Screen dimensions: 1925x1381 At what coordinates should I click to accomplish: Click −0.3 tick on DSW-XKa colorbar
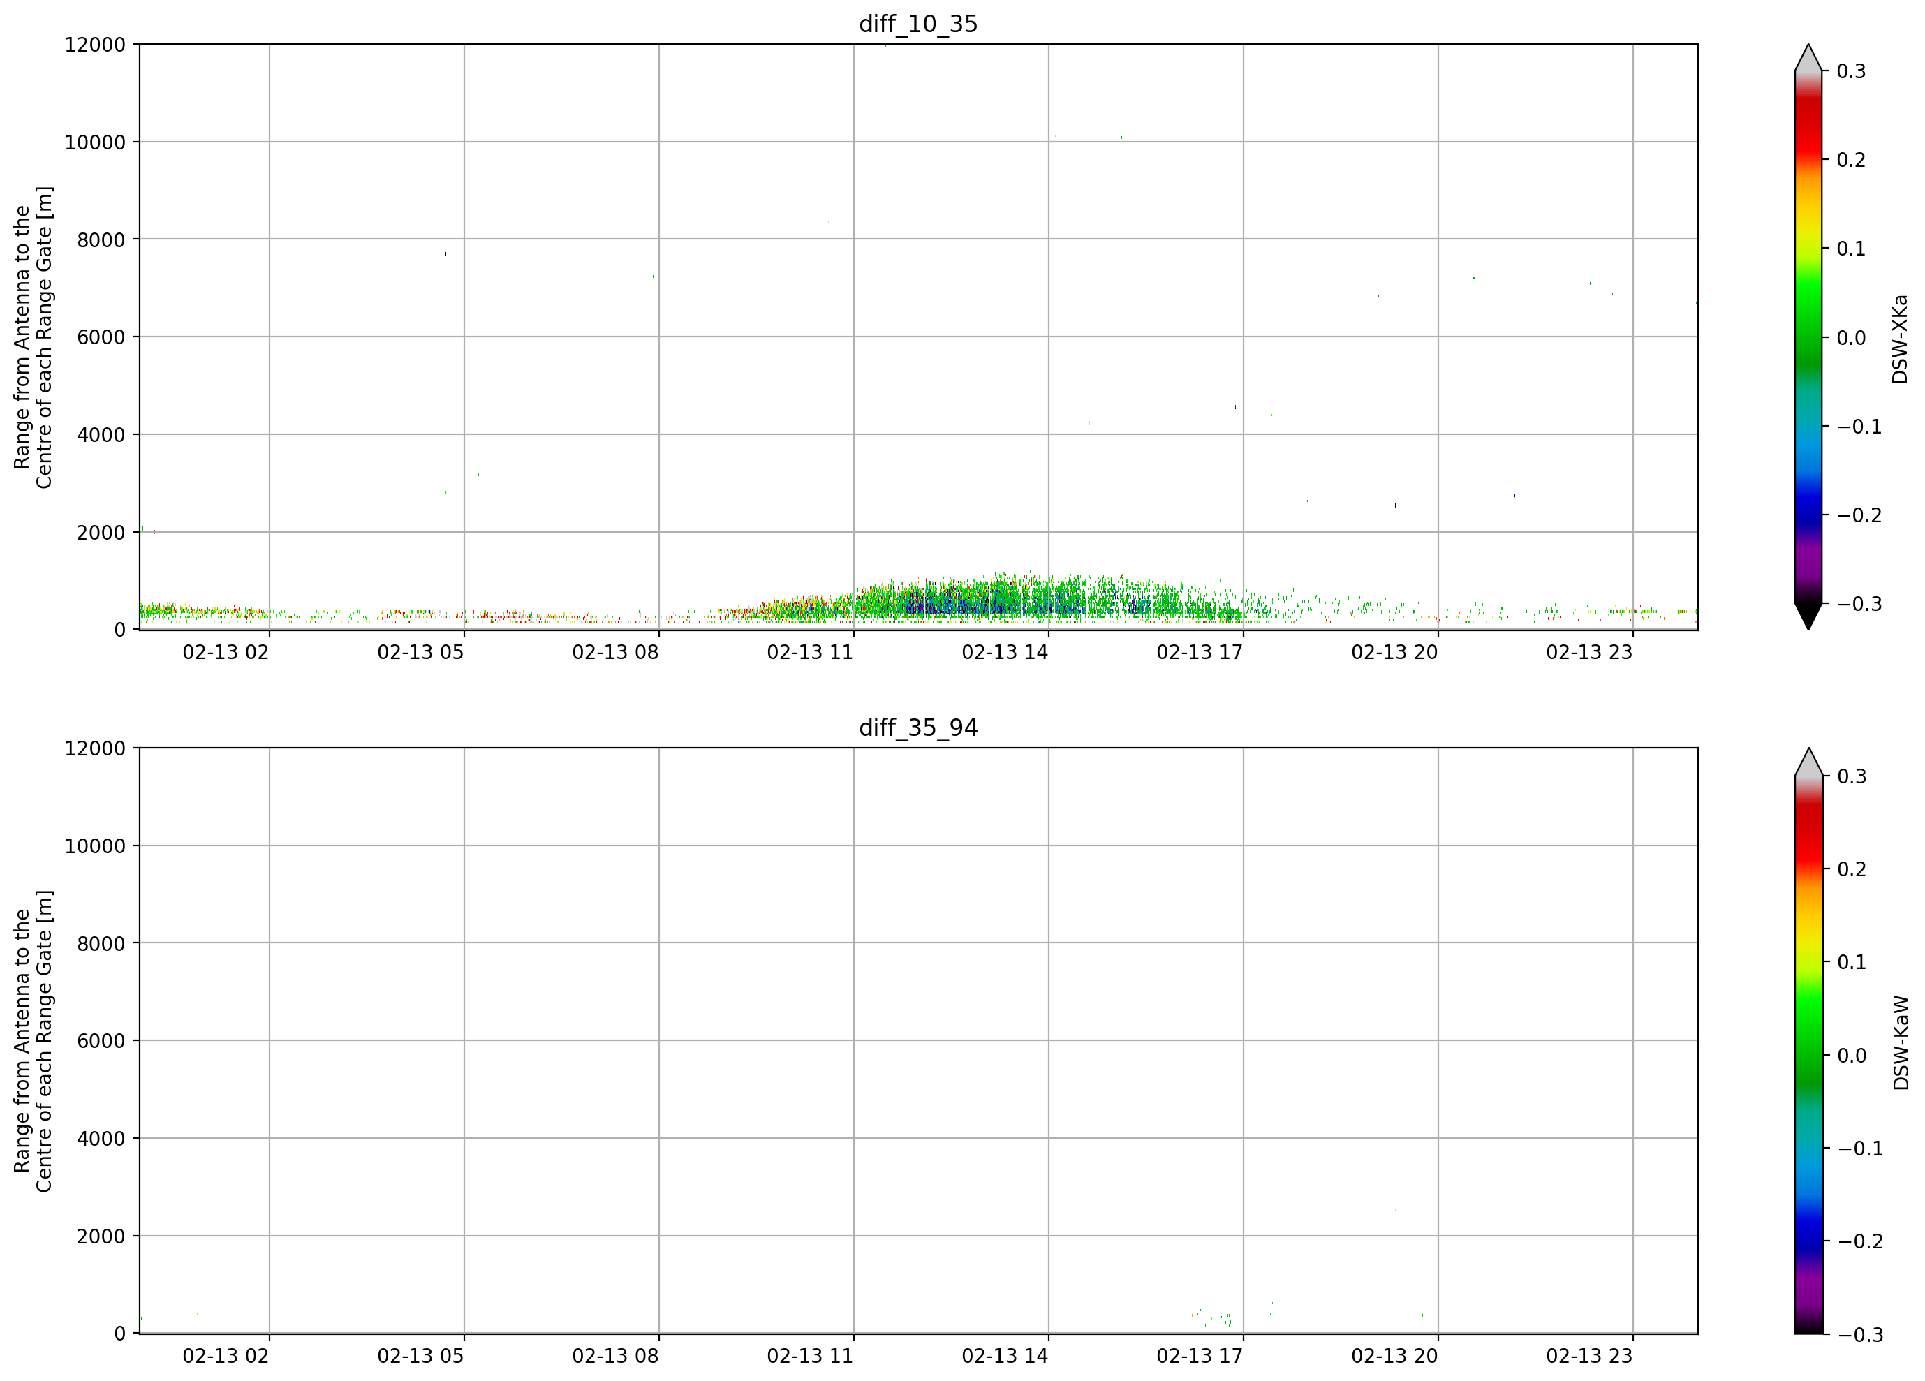(x=1859, y=603)
